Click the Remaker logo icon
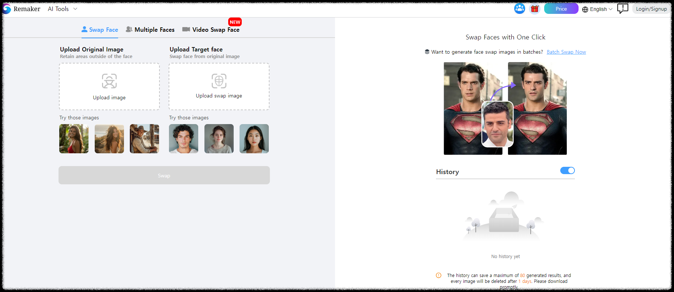This screenshot has height=292, width=674. pos(7,9)
